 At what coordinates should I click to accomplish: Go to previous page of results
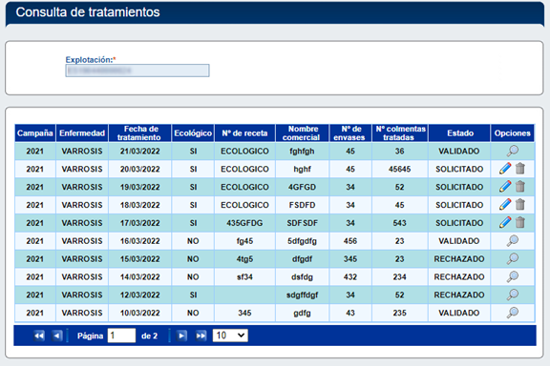click(x=57, y=335)
